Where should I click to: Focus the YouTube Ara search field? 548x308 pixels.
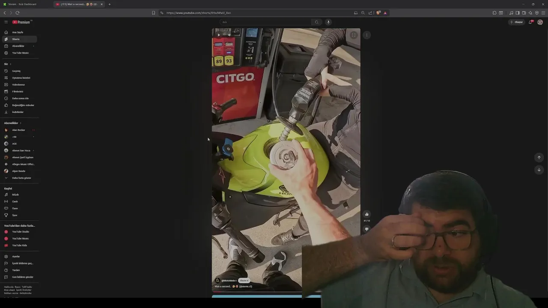point(266,22)
